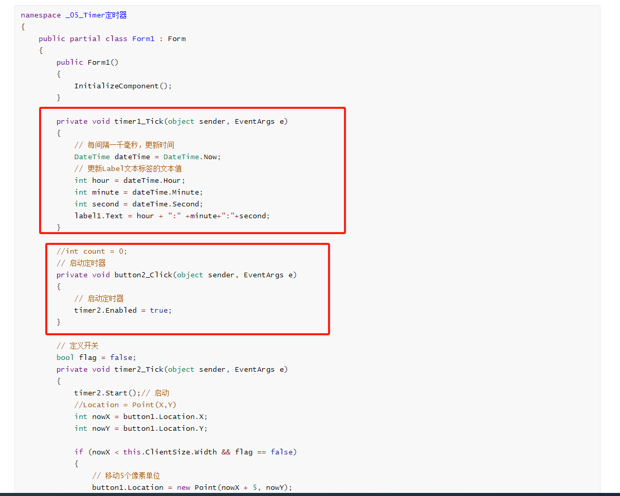Click the button1.Location = new Point line

click(192, 487)
